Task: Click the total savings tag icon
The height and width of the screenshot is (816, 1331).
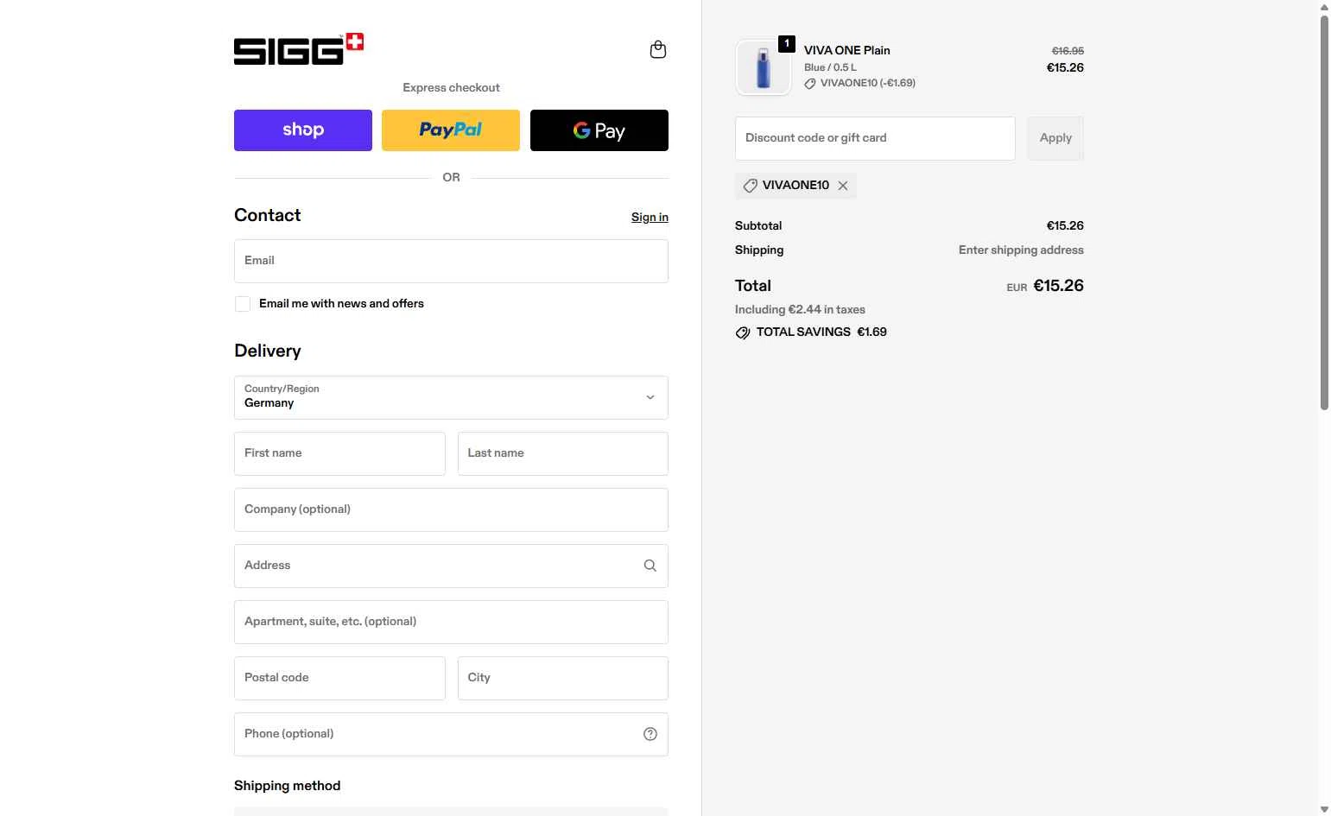Action: 743,332
